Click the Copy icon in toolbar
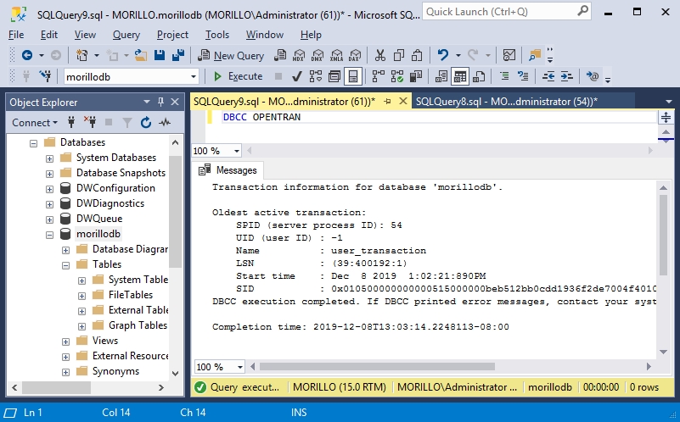 [x=398, y=55]
